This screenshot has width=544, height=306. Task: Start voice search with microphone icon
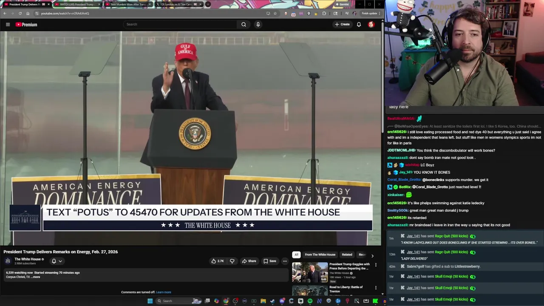258,24
